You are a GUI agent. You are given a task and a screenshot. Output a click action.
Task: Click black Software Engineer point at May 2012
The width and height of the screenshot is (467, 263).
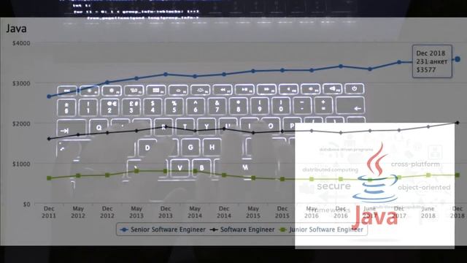pos(78,134)
